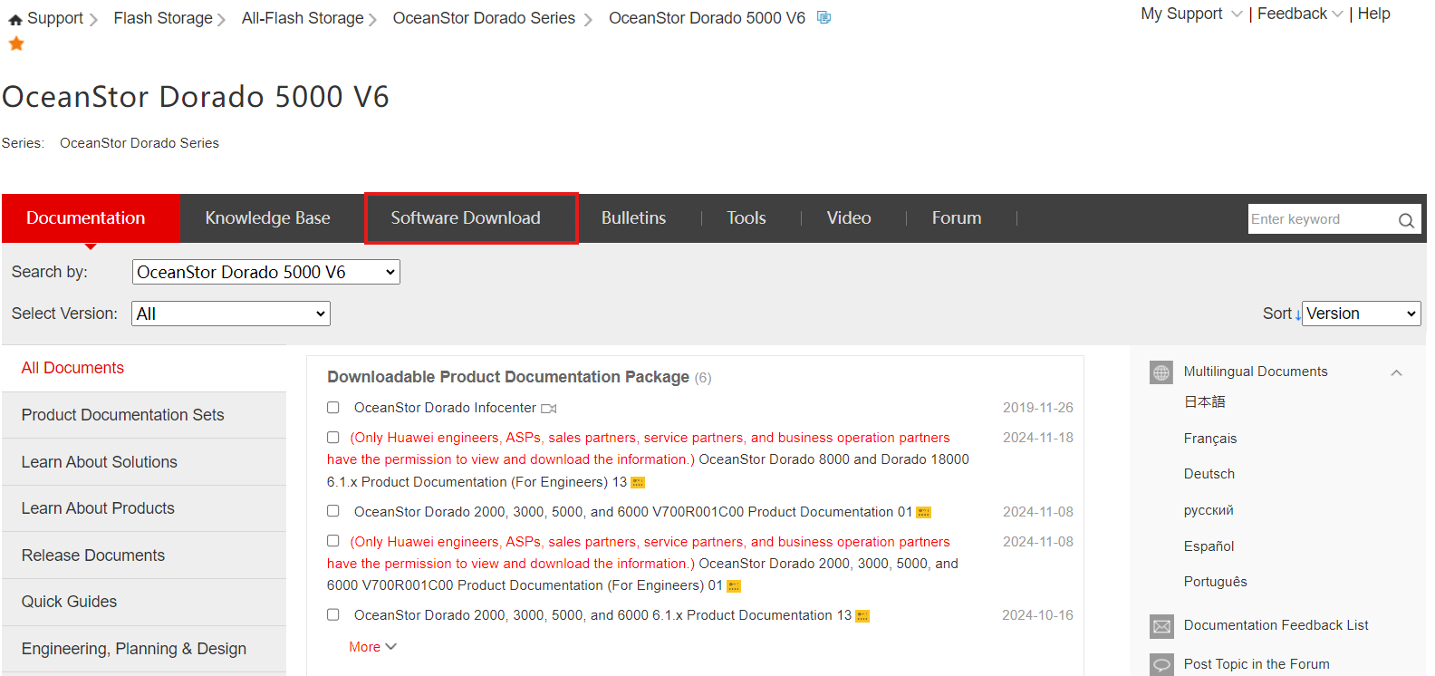Click the package icon after V700R001C00 Product Documentation 01
Viewport: 1435px width, 676px height.
click(924, 513)
